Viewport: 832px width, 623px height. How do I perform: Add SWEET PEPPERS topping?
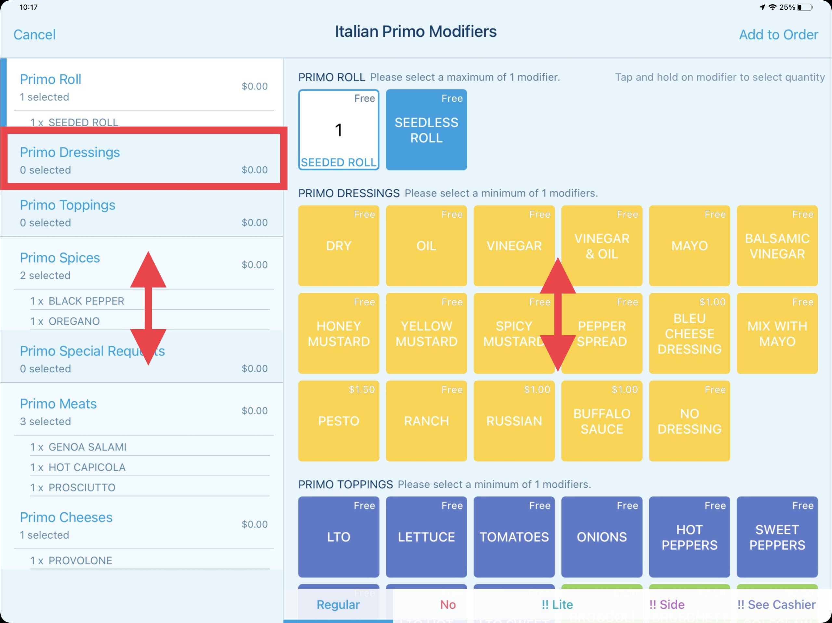coord(777,537)
